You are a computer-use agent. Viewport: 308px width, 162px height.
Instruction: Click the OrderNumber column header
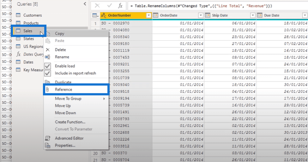[x=126, y=15]
